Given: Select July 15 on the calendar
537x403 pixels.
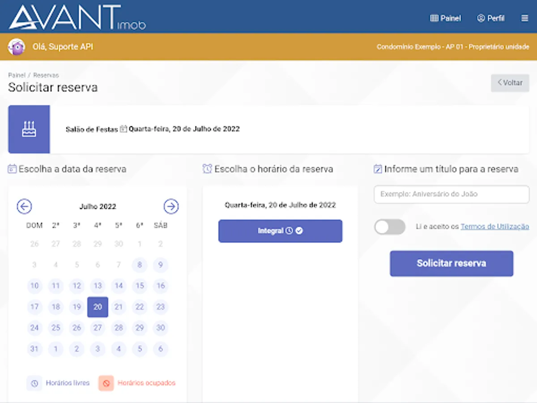Looking at the screenshot, I should pyautogui.click(x=140, y=286).
